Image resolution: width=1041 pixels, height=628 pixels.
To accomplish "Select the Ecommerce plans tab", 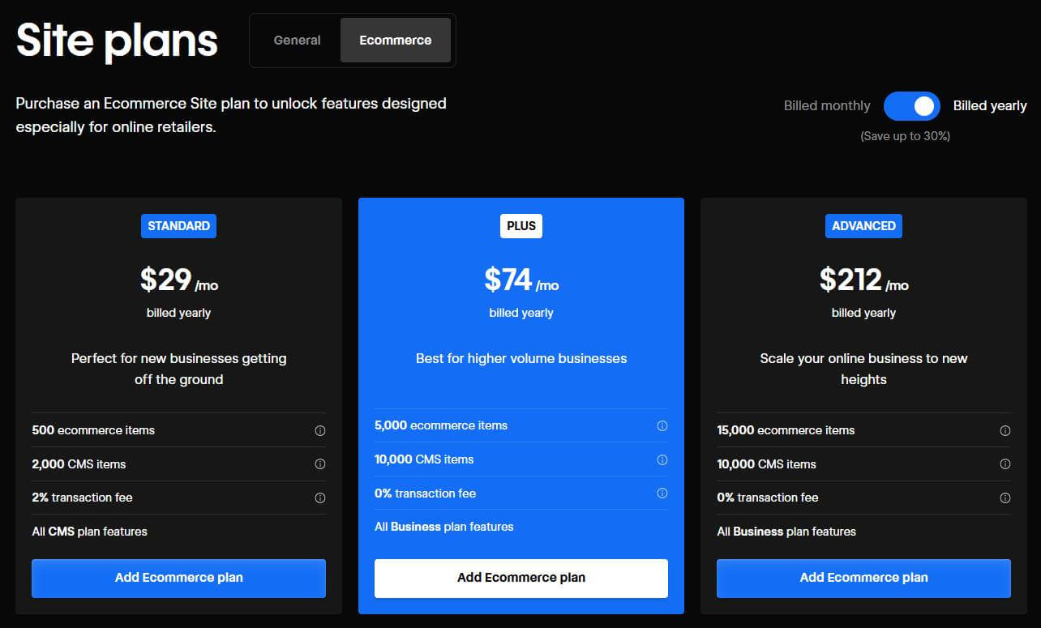I will coord(396,40).
